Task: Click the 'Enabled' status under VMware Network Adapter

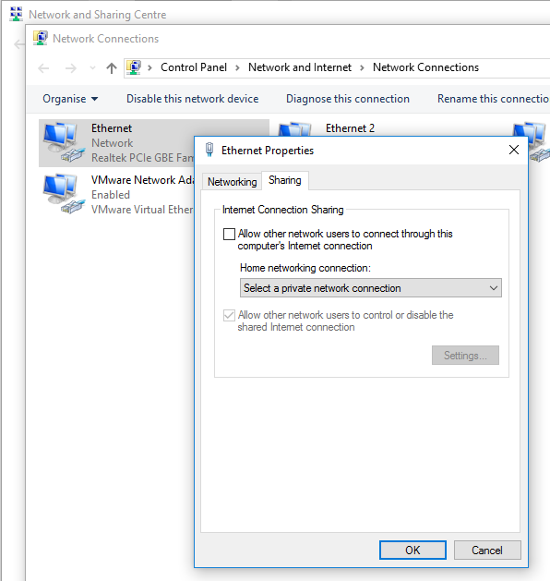Action: [x=111, y=195]
